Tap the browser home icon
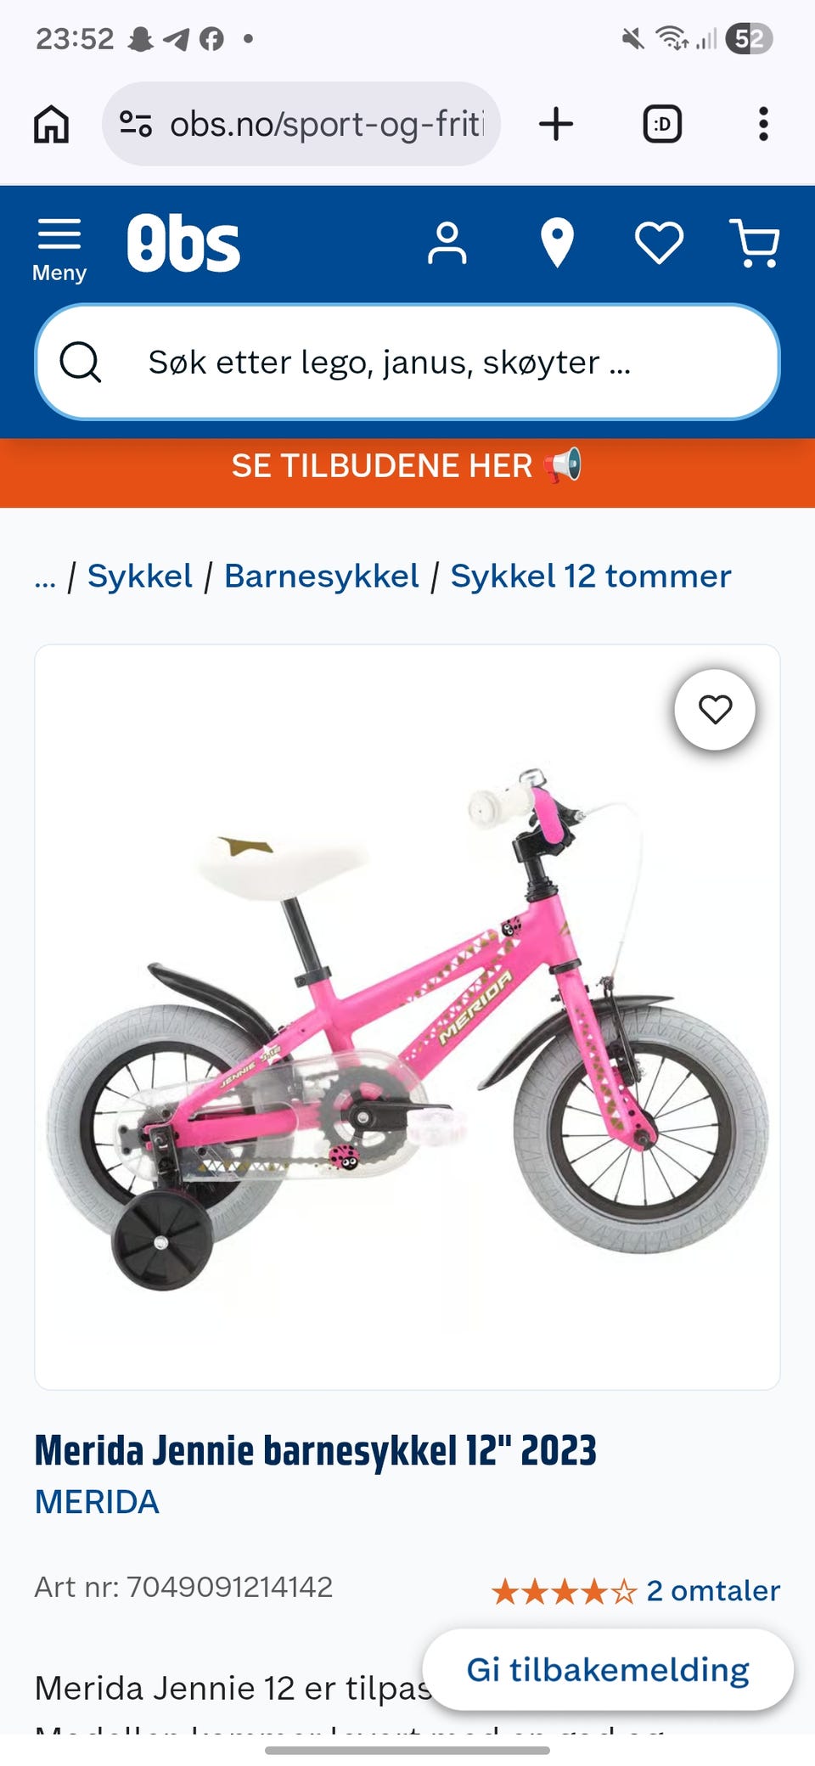The image size is (815, 1766). pos(51,124)
